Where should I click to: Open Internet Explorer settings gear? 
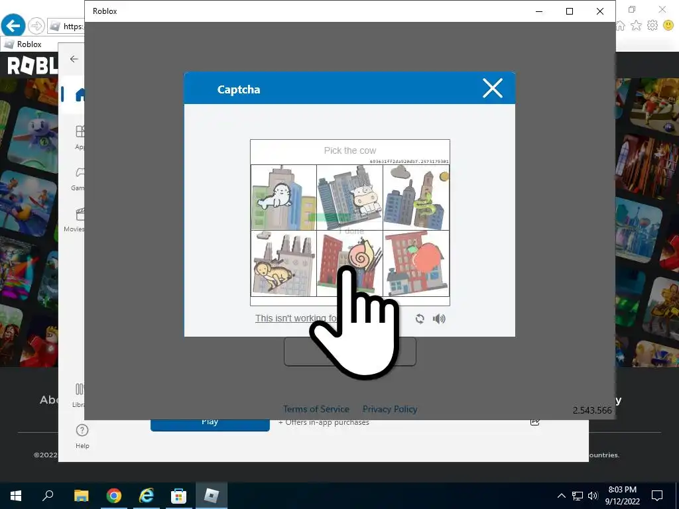click(652, 26)
